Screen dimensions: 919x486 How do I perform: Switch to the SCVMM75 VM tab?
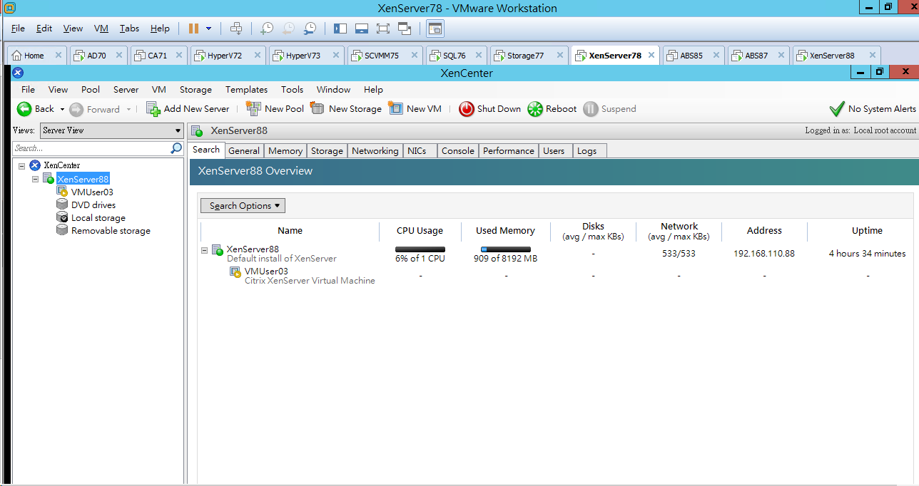(x=382, y=56)
